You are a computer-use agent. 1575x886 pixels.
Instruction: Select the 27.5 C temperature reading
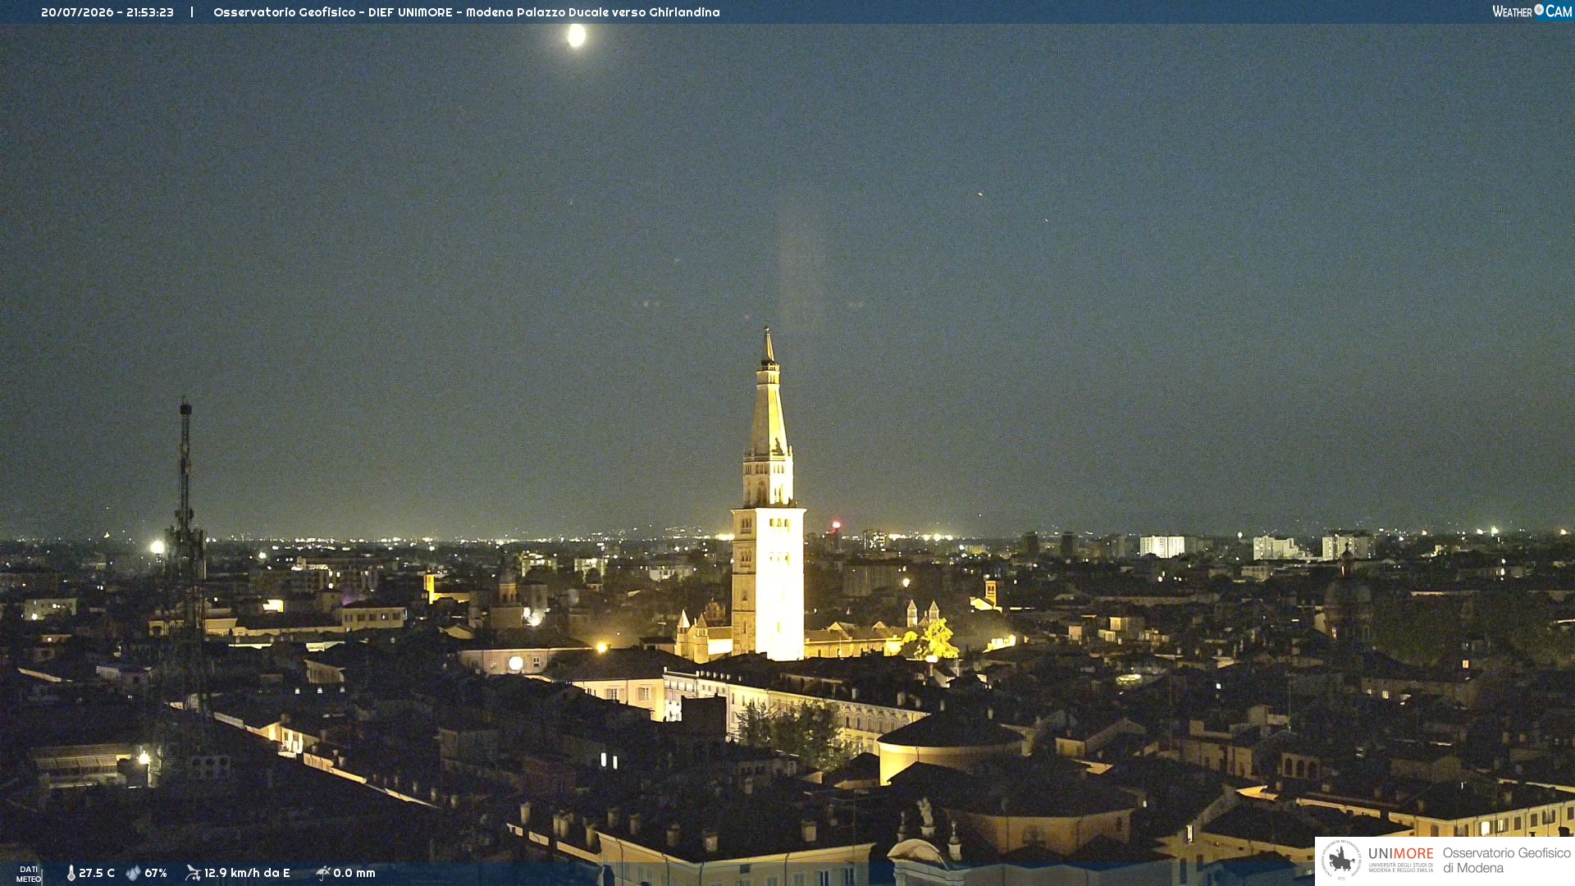click(97, 874)
